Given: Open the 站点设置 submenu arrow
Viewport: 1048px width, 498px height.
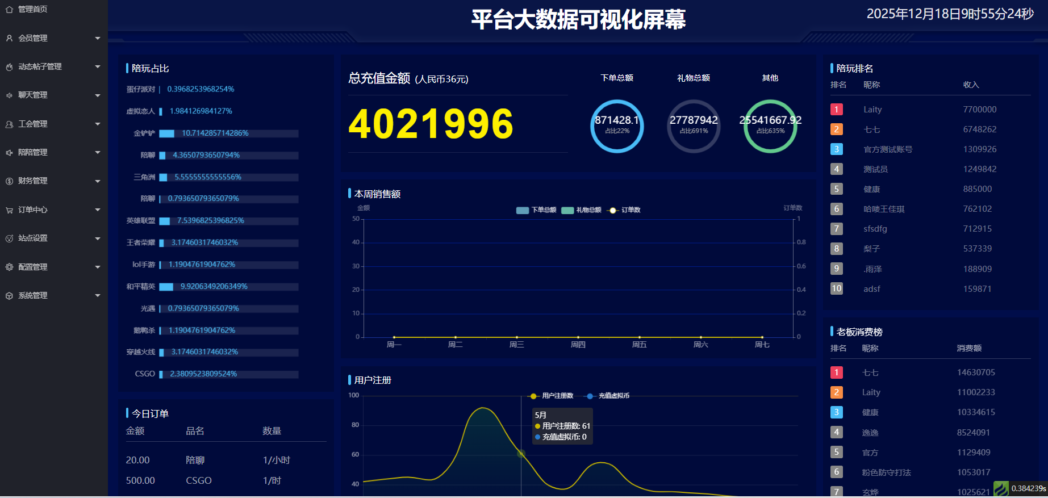Looking at the screenshot, I should pos(98,238).
